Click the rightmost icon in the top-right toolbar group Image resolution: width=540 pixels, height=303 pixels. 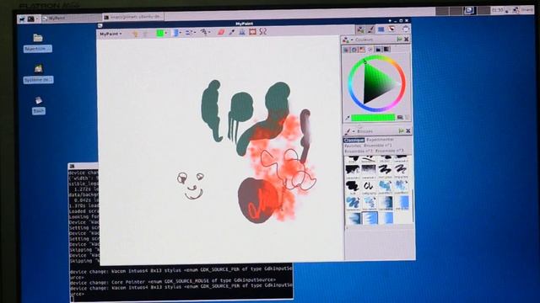405,29
